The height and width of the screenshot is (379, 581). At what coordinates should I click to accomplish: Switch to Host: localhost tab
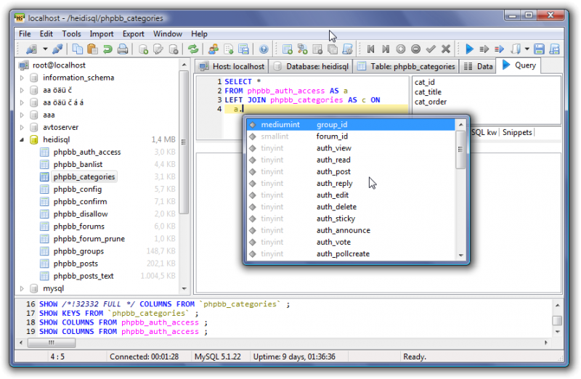click(x=232, y=66)
